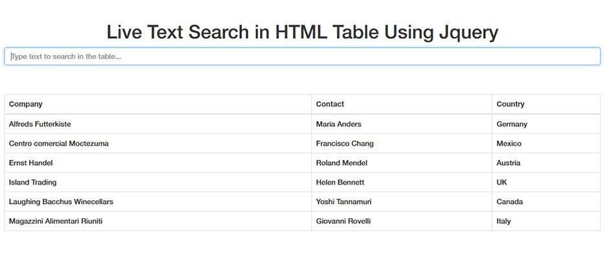608x259 pixels.
Task: Click the Germany country cell
Action: (x=512, y=124)
